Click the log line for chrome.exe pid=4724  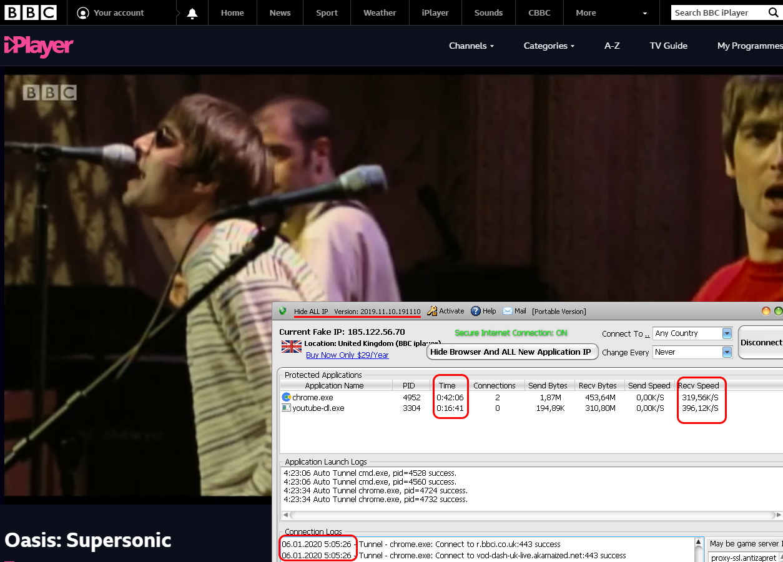[375, 490]
